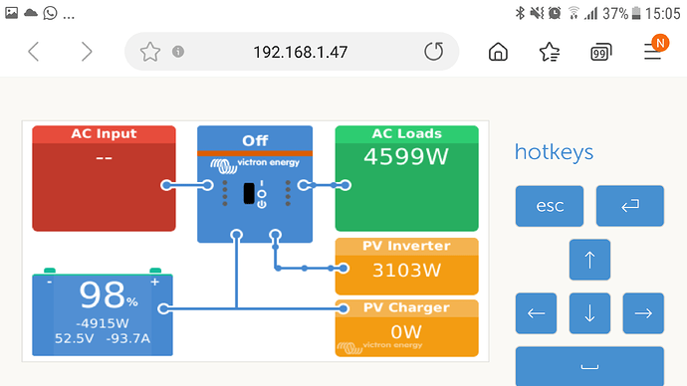Open browser home page icon
This screenshot has height=386, width=687.
point(498,52)
